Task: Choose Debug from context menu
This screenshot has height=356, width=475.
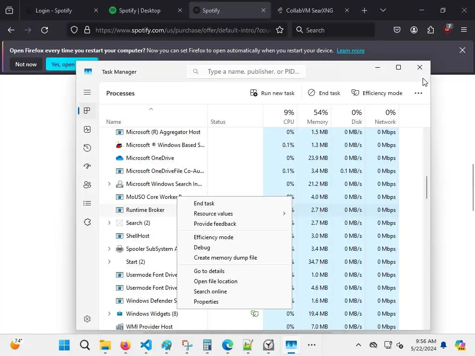Action: 234,248
